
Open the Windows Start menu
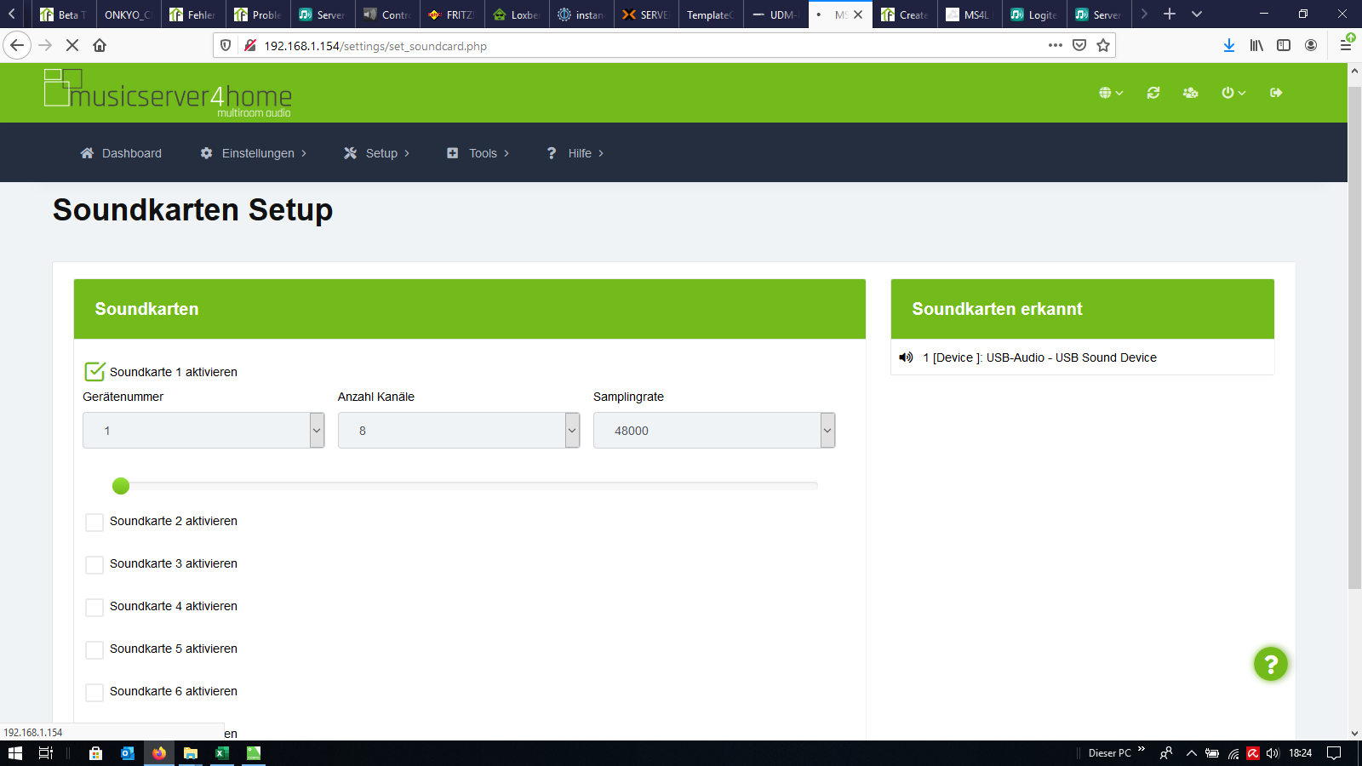[15, 753]
